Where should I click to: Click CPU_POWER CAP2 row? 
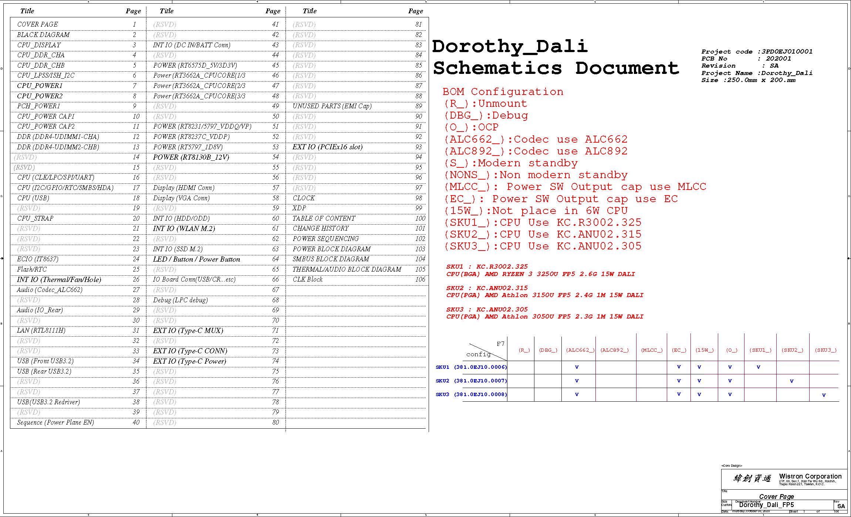point(46,126)
